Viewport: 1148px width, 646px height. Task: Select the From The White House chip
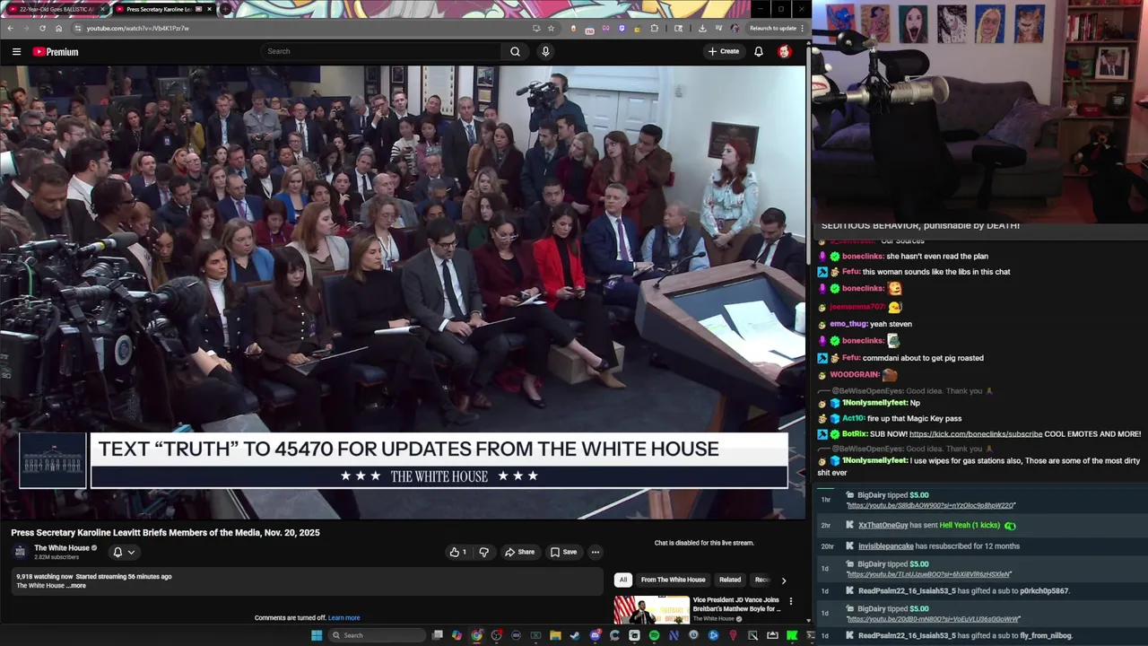[x=673, y=580]
